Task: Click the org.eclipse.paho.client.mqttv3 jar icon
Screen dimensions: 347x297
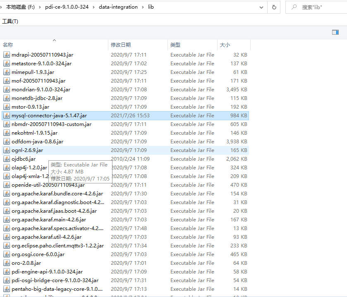Action: (x=6, y=245)
